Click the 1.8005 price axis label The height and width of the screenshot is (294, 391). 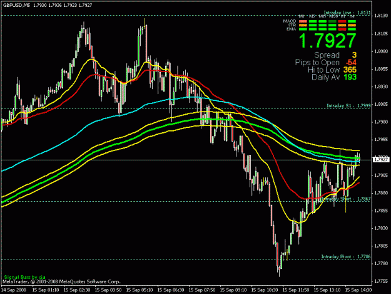[381, 104]
